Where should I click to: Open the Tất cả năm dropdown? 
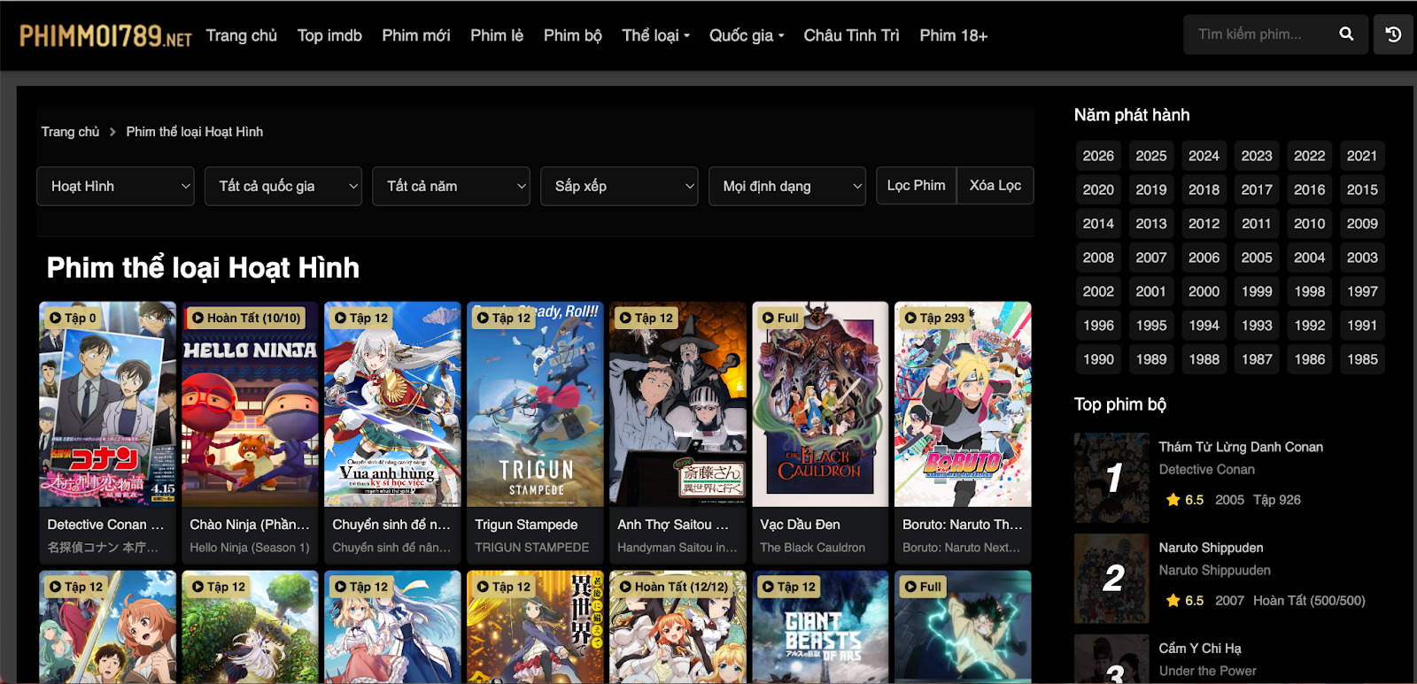451,186
